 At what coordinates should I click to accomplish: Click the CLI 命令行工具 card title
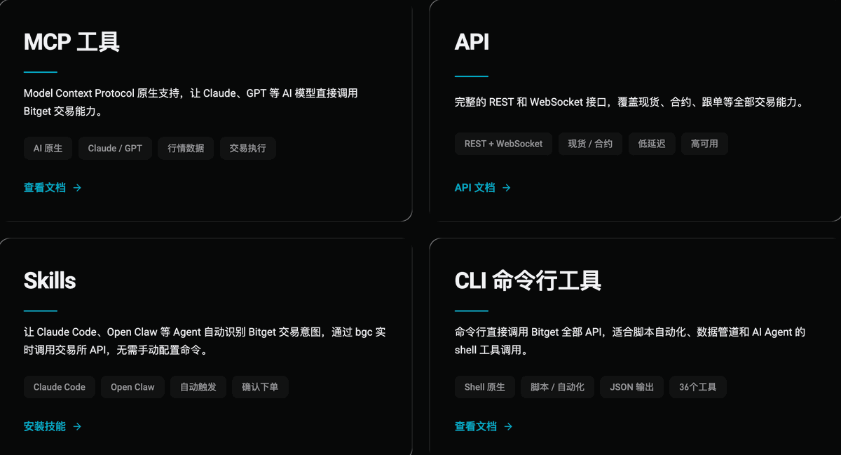528,281
